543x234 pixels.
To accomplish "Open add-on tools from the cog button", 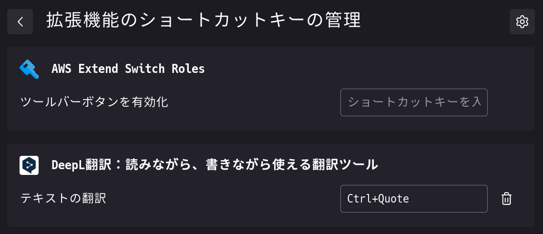I will point(522,22).
